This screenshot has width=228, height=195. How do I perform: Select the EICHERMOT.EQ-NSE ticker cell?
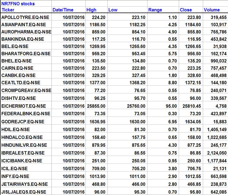coord(24,106)
